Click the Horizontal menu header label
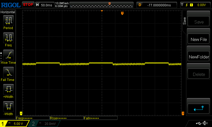Screen dimensions: 212x127 coord(8,12)
